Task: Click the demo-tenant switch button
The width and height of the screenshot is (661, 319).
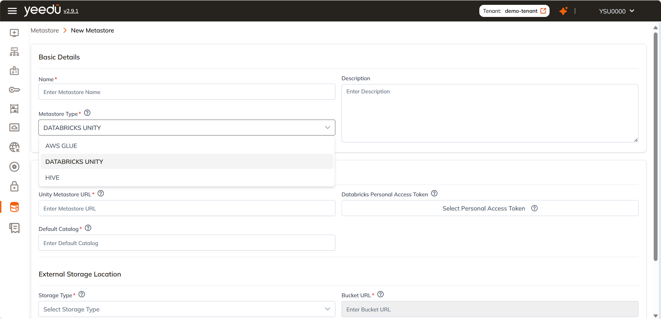Action: 514,11
